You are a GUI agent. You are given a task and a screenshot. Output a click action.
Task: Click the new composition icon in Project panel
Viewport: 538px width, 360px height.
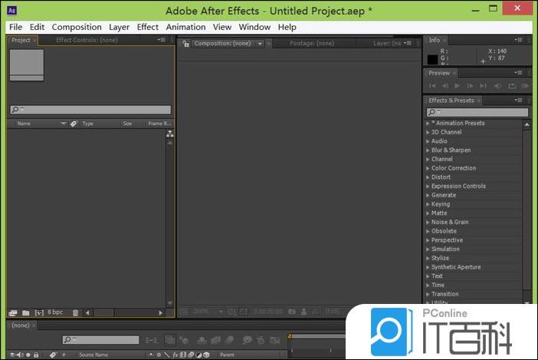pyautogui.click(x=39, y=312)
